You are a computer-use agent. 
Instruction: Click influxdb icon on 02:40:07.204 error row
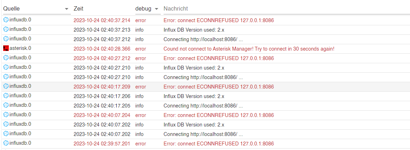click(x=6, y=115)
